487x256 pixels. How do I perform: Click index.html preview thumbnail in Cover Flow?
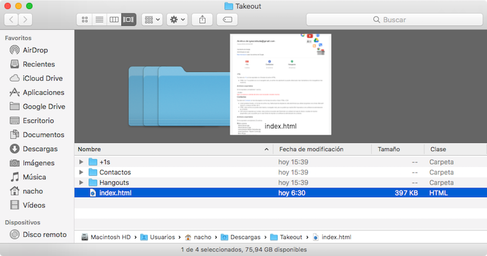[x=280, y=84]
